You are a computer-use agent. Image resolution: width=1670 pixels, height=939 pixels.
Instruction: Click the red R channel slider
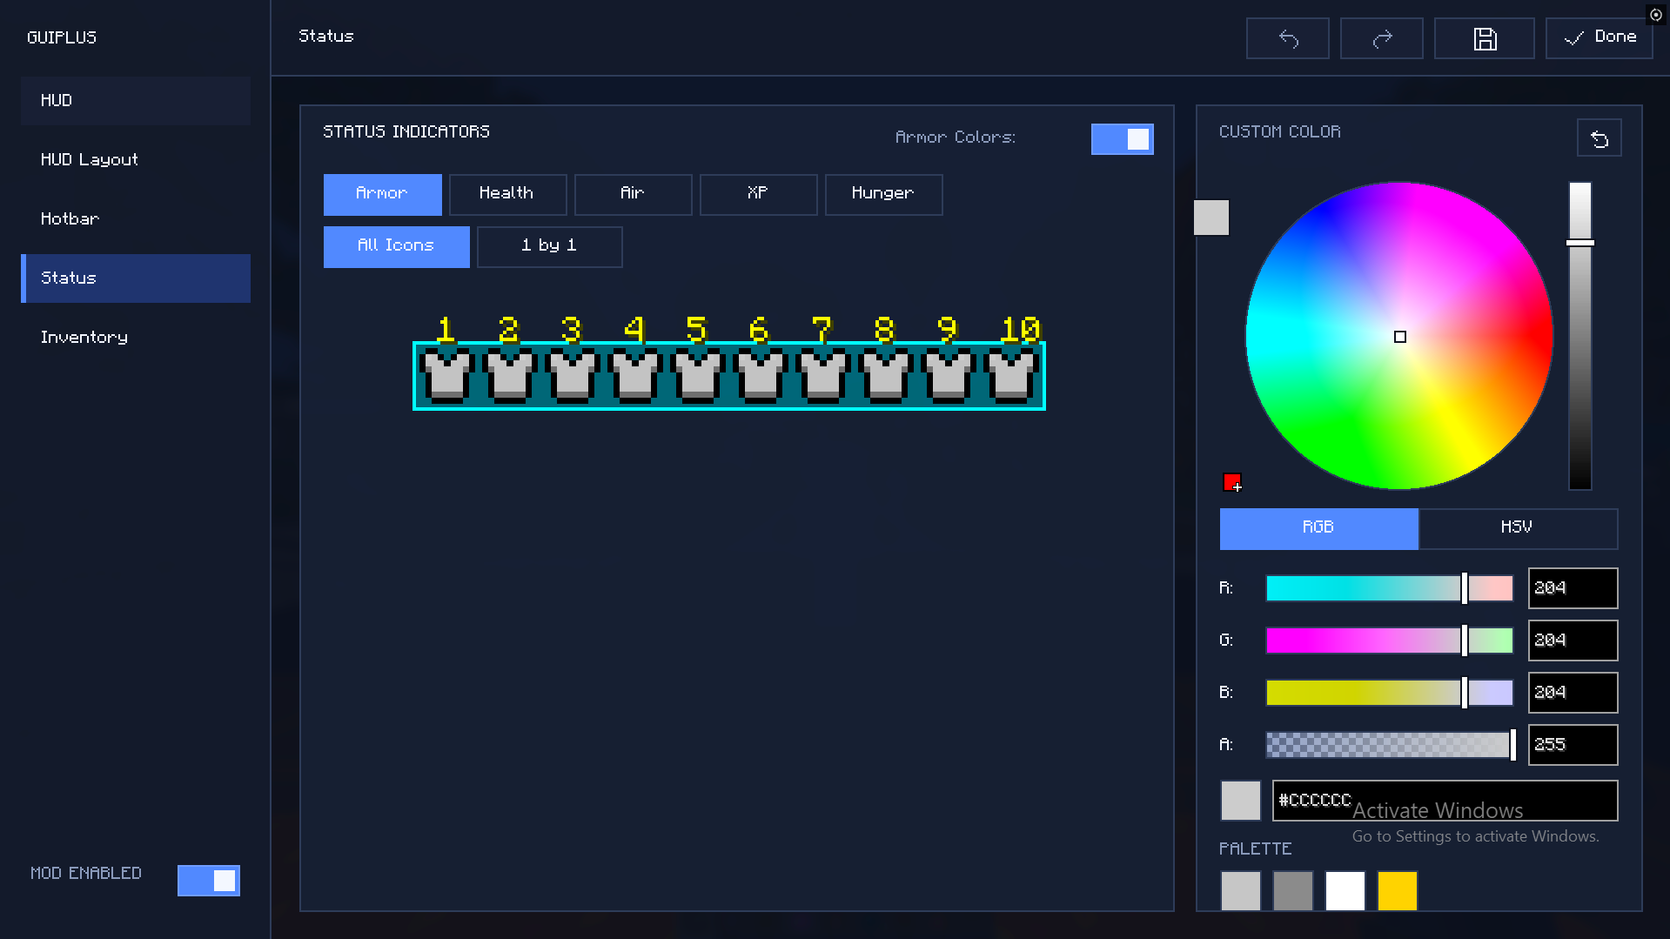click(1390, 588)
